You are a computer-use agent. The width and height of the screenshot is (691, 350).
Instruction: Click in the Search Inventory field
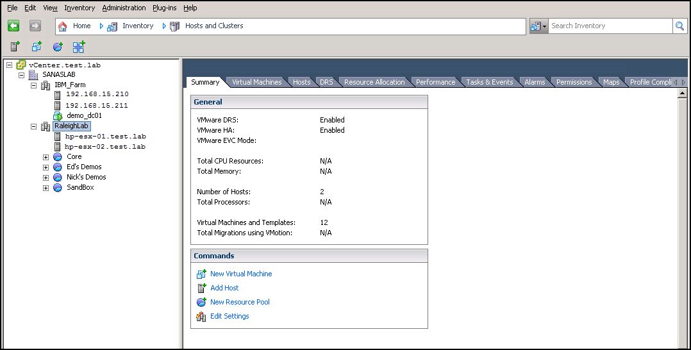(x=609, y=26)
